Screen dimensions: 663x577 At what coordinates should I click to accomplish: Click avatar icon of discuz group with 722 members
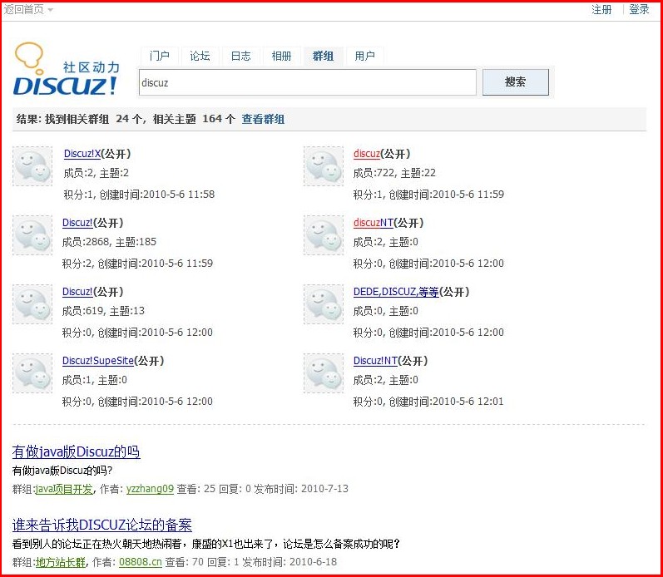pyautogui.click(x=324, y=166)
